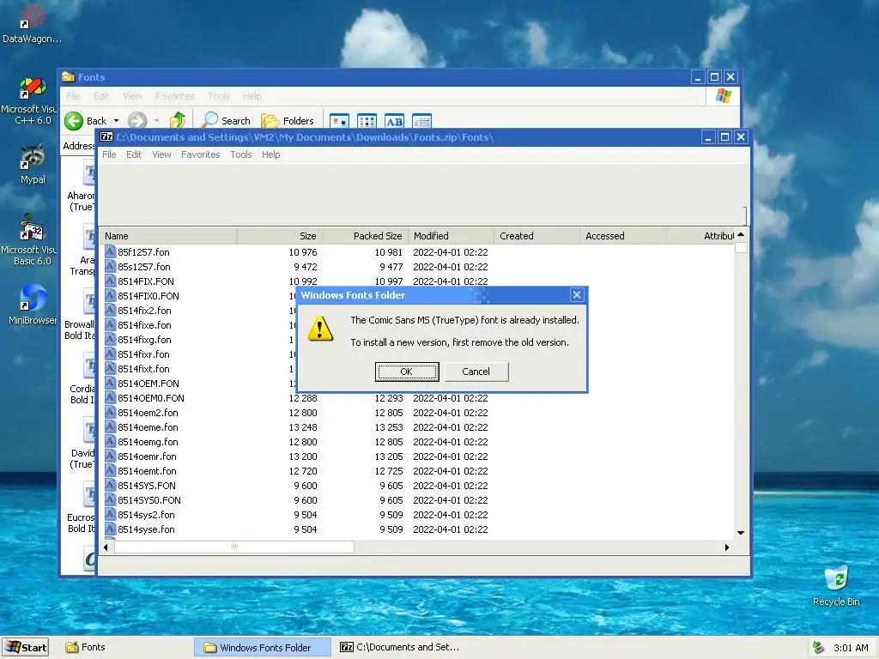
Task: Open Forward history dropdown in Fonts window
Action: tap(156, 120)
